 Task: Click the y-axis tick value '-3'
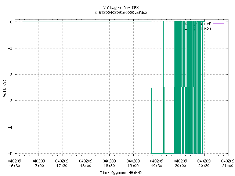[10, 101]
